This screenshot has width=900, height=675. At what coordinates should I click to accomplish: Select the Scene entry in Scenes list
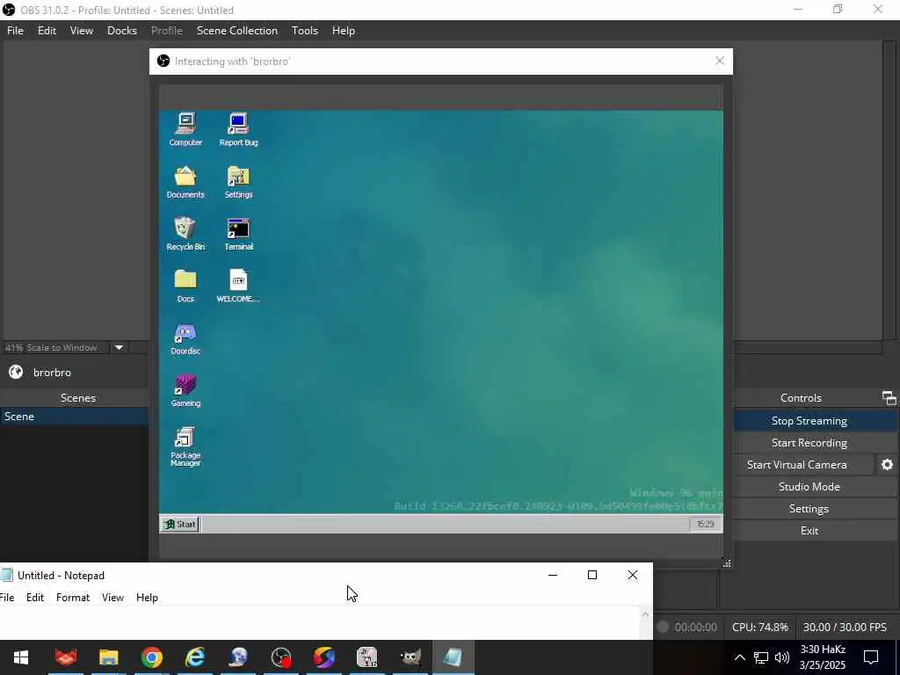click(74, 416)
